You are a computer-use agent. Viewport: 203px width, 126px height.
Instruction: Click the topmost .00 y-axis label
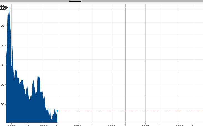pos(2,26)
